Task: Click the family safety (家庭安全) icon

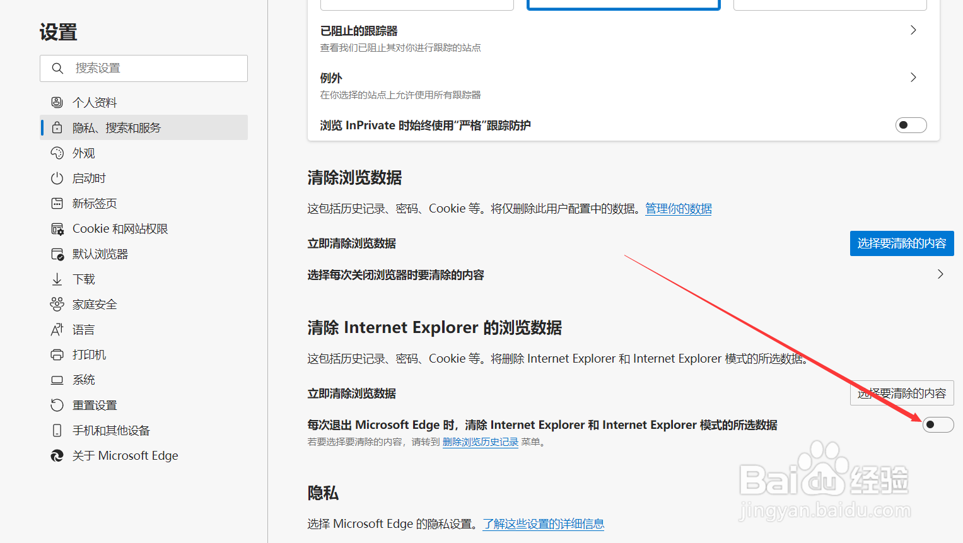Action: pyautogui.click(x=57, y=304)
